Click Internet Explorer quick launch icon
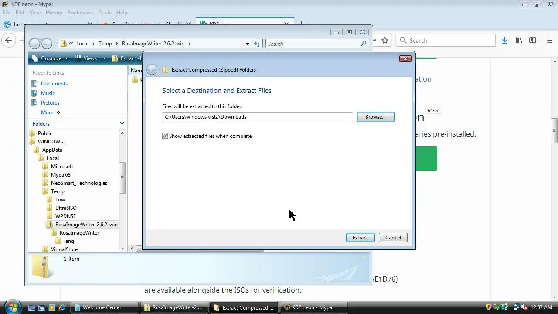 point(61,307)
